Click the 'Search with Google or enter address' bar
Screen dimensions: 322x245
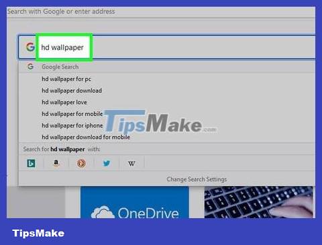click(x=161, y=11)
